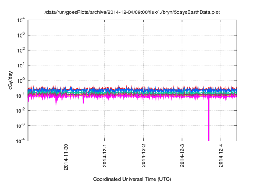This screenshot has width=261, height=183.
Task: Click the Coordinated Universal Time (UTC) label
Action: pos(132,179)
